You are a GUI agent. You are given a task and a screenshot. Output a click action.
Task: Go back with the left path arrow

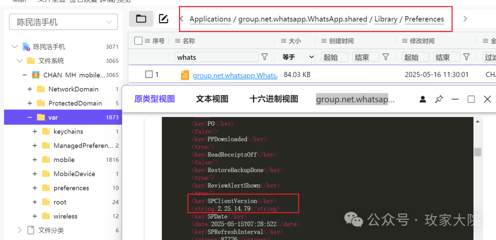coord(182,19)
